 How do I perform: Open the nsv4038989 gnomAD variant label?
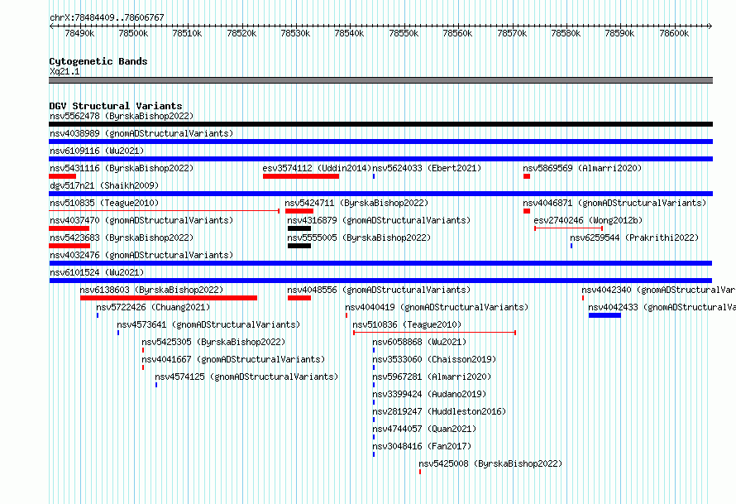pos(141,133)
